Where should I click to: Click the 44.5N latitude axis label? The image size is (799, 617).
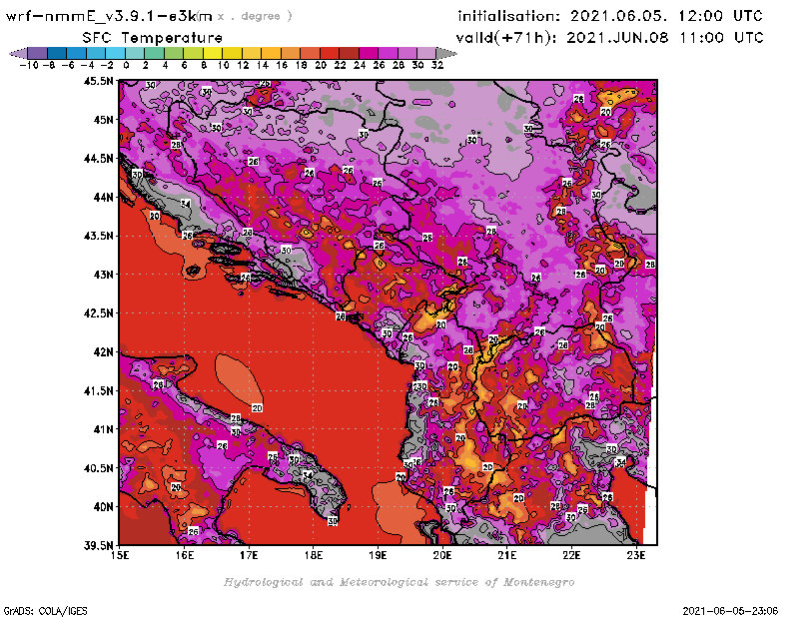click(x=98, y=159)
